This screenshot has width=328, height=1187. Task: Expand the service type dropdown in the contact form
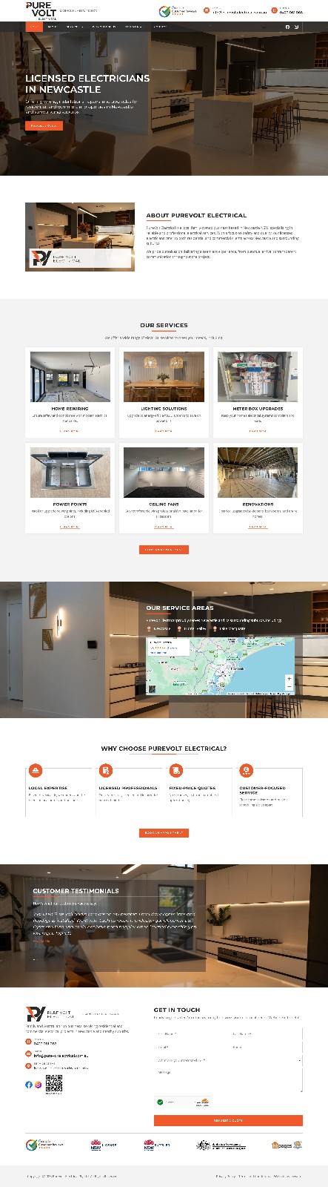click(228, 1060)
